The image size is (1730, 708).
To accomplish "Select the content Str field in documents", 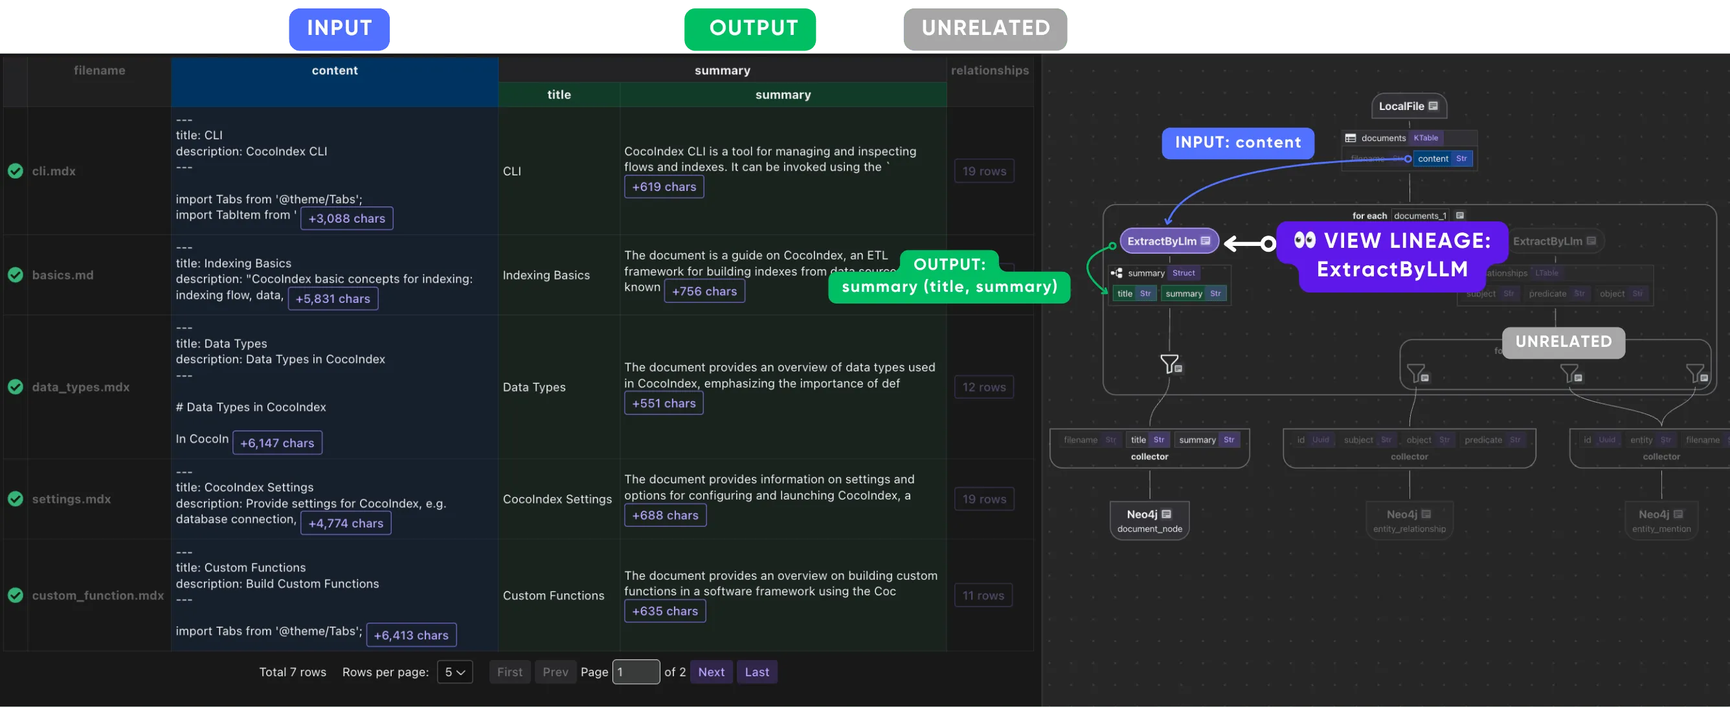I will coord(1442,159).
